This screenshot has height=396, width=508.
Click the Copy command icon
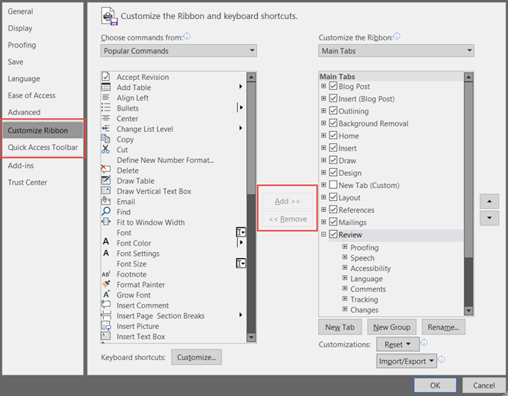(106, 139)
